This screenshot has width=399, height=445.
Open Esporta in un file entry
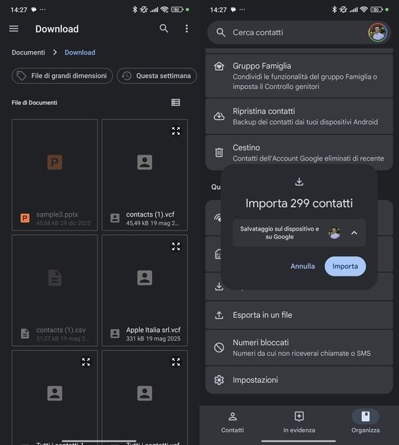point(299,315)
